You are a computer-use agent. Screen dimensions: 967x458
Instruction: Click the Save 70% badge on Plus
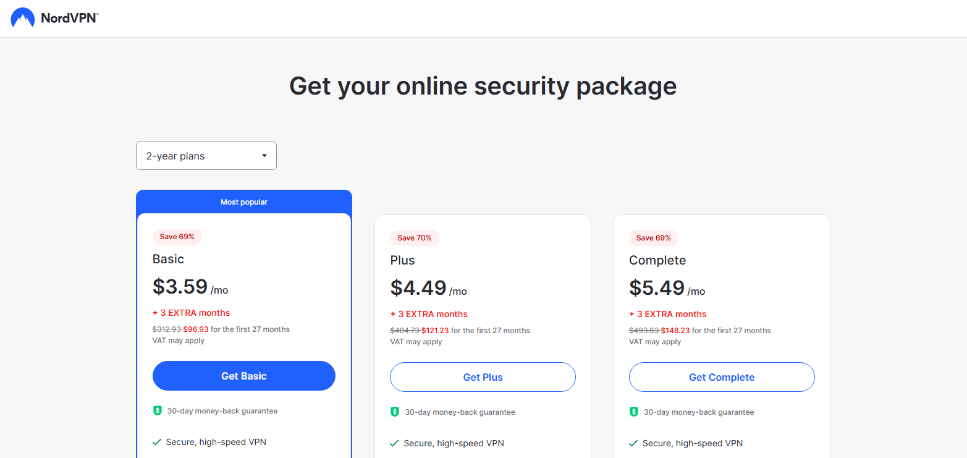[x=415, y=238]
